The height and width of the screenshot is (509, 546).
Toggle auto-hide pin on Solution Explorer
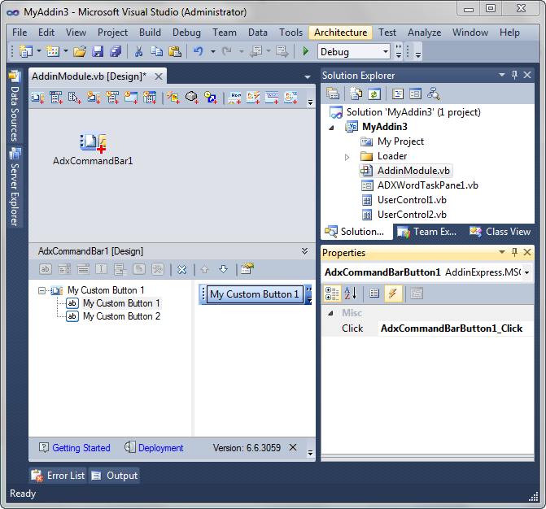(x=514, y=75)
